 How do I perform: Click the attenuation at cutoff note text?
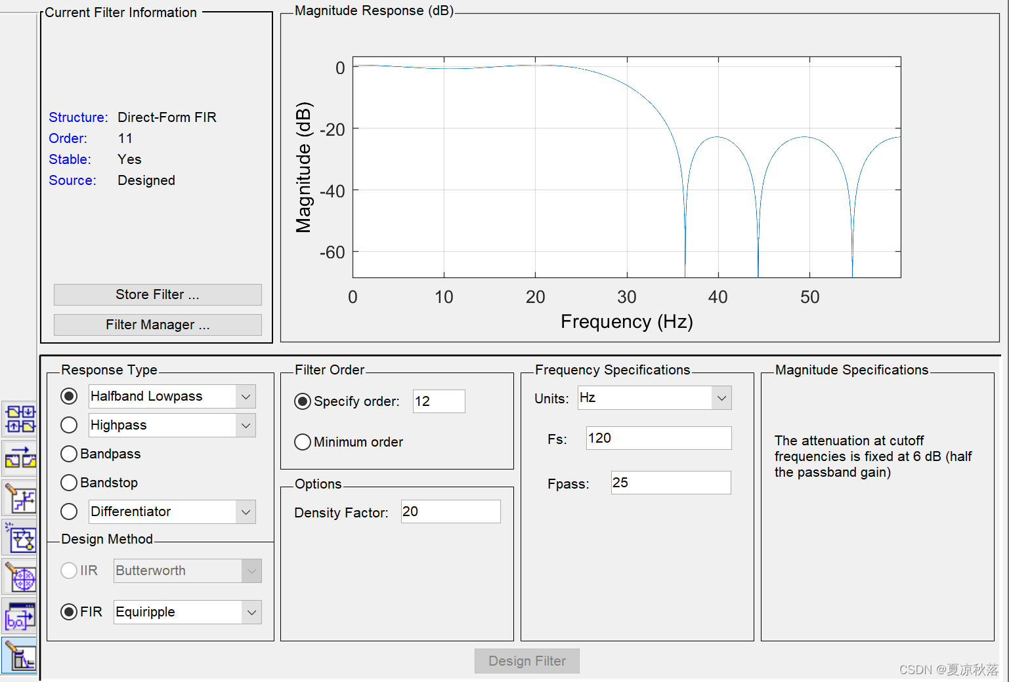(x=873, y=456)
